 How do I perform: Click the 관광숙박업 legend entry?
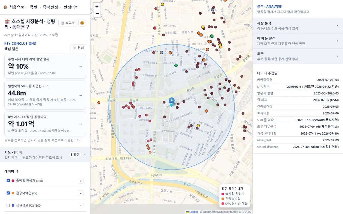(x=231, y=199)
